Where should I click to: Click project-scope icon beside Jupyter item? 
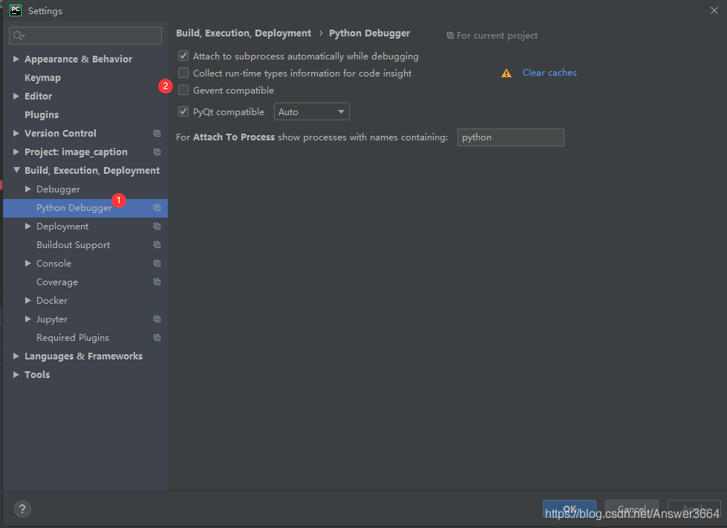[x=157, y=319]
